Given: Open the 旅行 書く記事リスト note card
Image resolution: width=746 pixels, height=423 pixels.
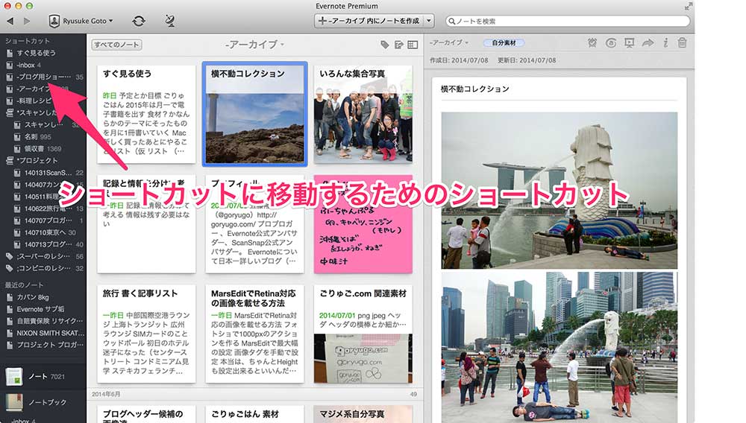Looking at the screenshot, I should click(x=146, y=334).
